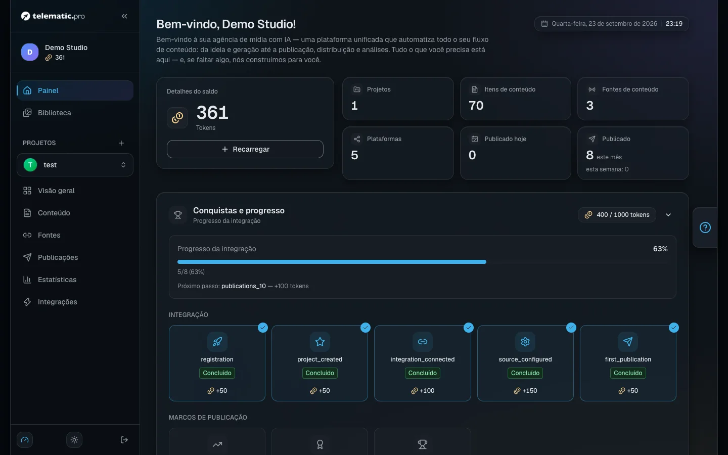728x455 pixels.
Task: Click the send icon in Publicado card
Action: click(x=592, y=139)
